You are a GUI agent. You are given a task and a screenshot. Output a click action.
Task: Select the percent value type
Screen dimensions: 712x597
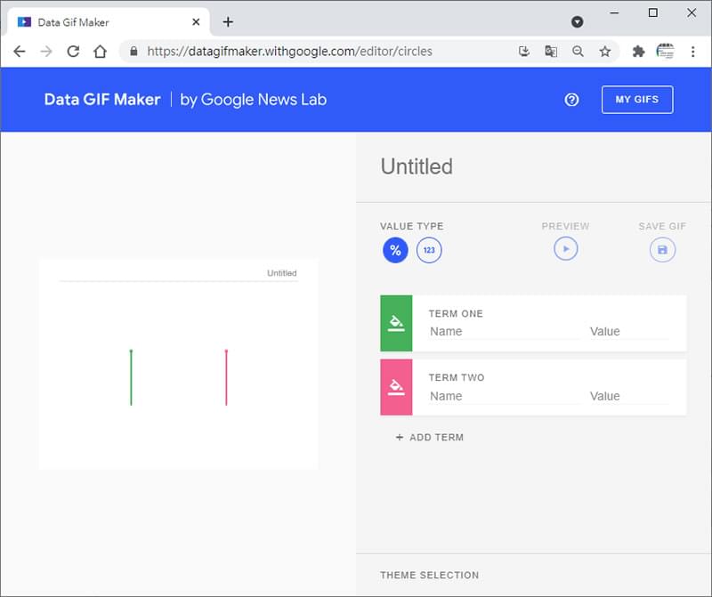(395, 250)
